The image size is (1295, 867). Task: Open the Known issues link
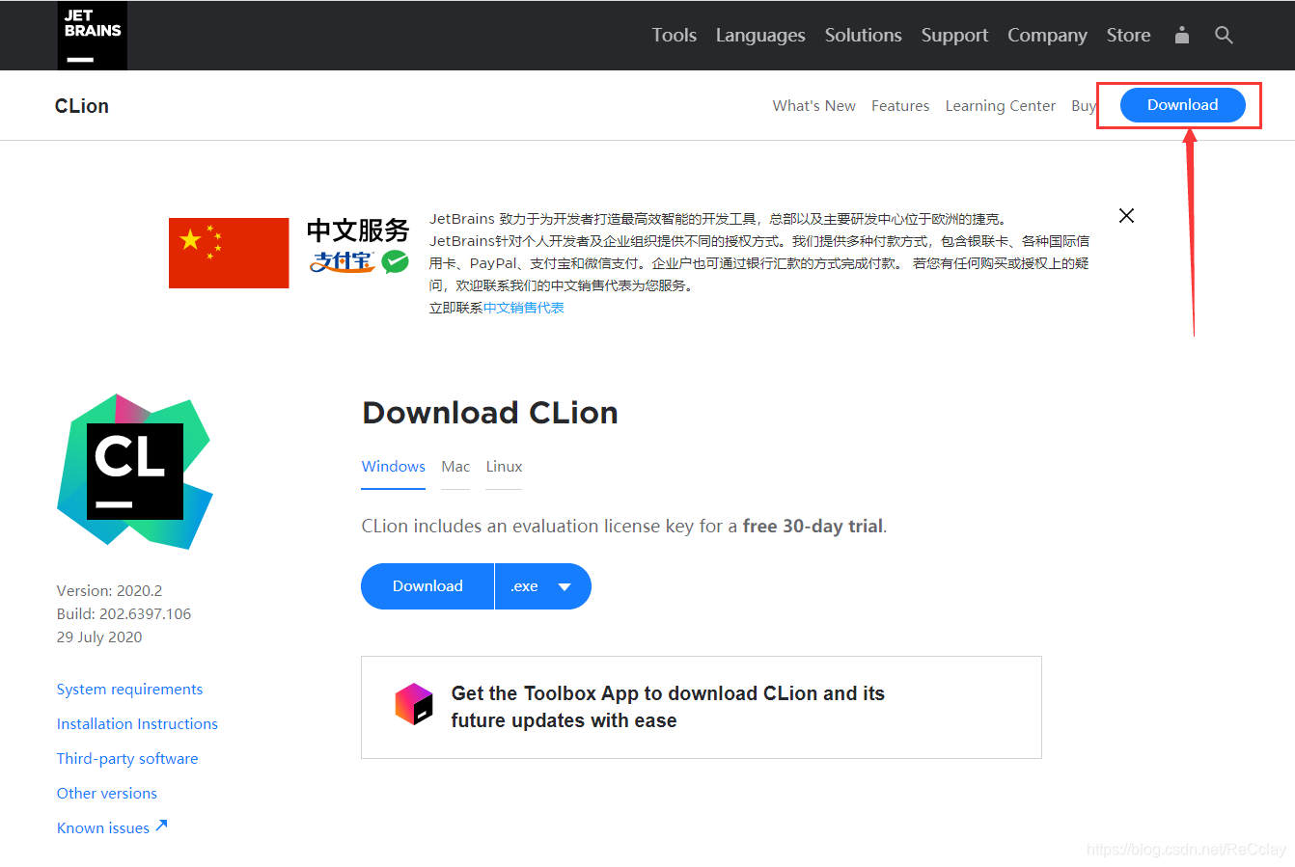[x=103, y=827]
